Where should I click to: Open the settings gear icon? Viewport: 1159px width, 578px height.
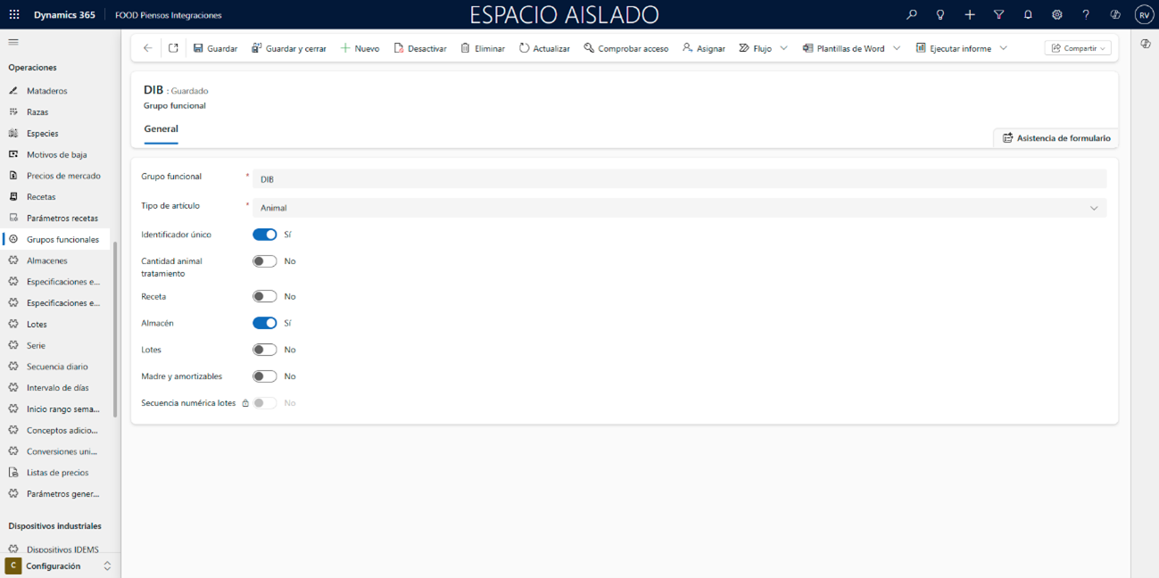pyautogui.click(x=1056, y=15)
